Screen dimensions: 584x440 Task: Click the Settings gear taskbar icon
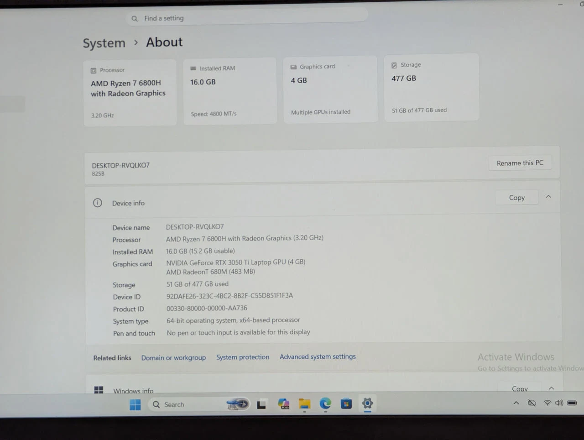point(367,403)
